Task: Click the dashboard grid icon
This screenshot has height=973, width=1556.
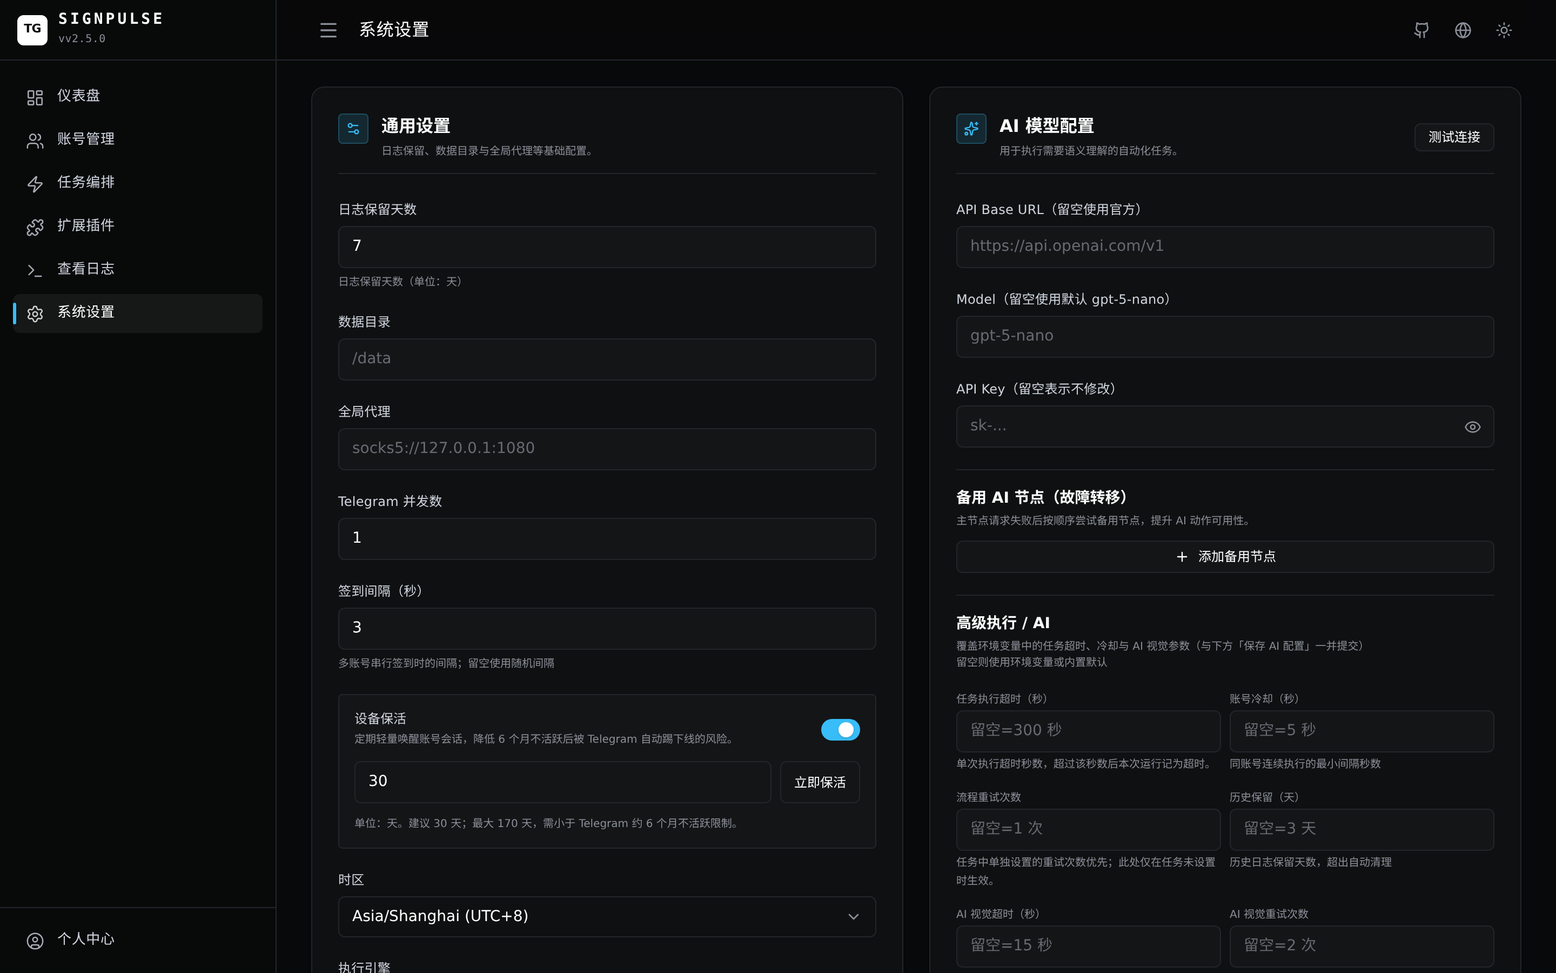Action: click(35, 97)
